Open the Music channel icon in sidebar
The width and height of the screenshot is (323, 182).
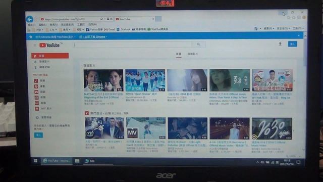pyautogui.click(x=36, y=81)
